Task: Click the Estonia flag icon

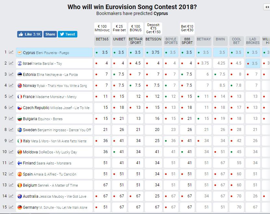Action: [20, 75]
